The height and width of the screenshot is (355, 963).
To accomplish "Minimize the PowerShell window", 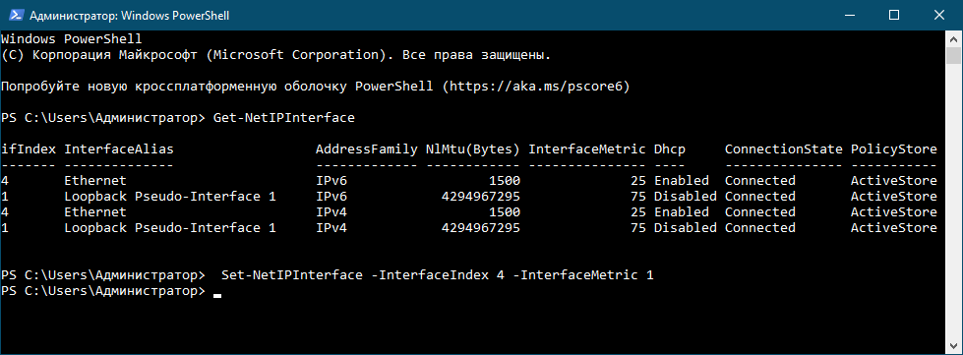I will point(851,16).
